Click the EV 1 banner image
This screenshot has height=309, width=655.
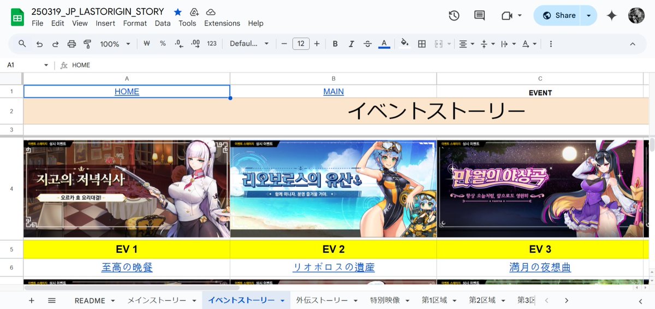127,189
